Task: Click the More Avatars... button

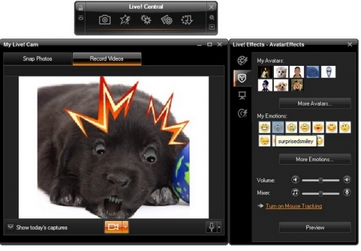Action: (315, 103)
